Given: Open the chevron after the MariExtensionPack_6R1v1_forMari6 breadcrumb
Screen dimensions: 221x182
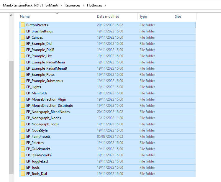Looking at the screenshot, I should pyautogui.click(x=61, y=5).
